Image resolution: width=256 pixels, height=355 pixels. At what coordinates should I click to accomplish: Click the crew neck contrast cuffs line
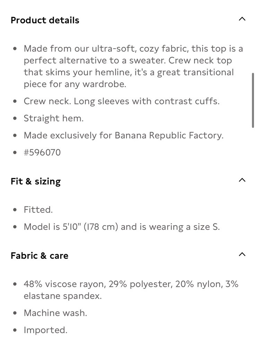click(x=122, y=101)
